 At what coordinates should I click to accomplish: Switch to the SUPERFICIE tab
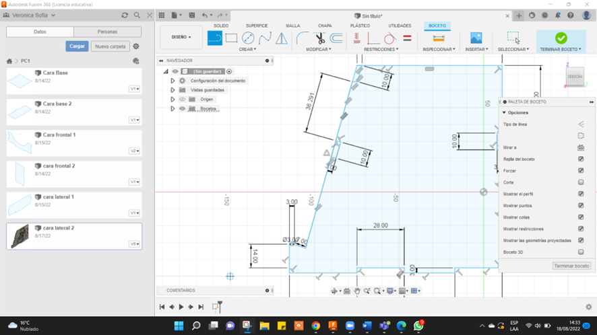click(257, 26)
